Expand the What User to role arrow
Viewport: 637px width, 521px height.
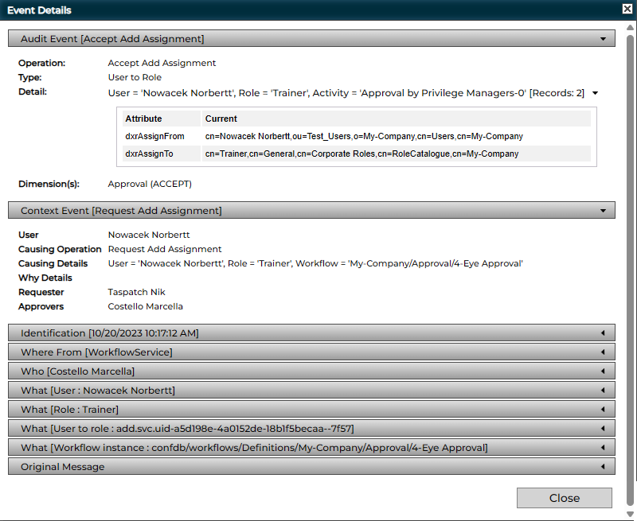point(604,429)
